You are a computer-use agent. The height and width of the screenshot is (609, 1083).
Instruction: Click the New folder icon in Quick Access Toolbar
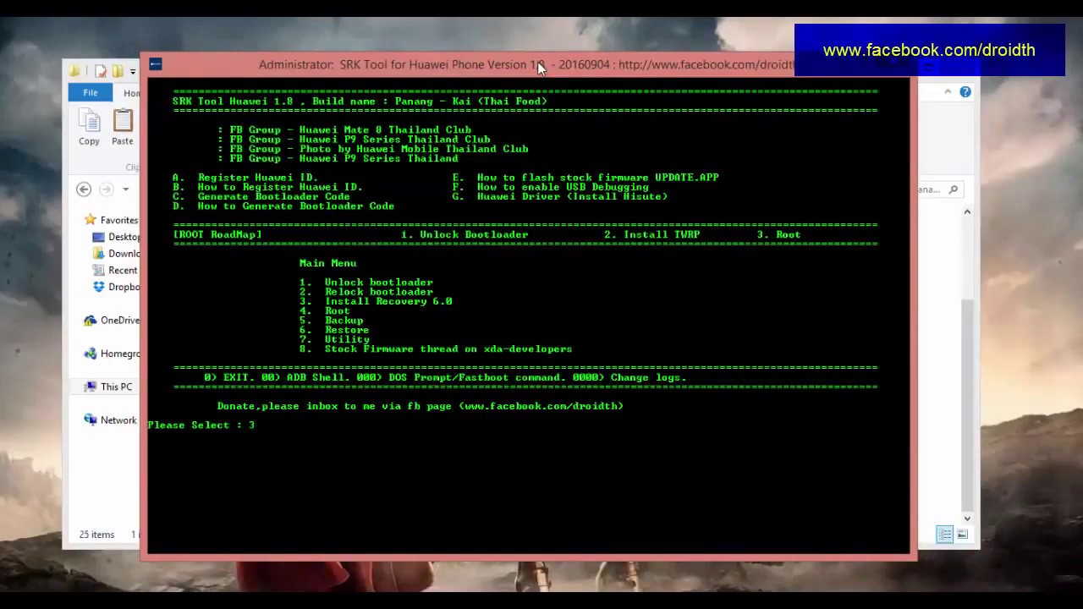118,71
